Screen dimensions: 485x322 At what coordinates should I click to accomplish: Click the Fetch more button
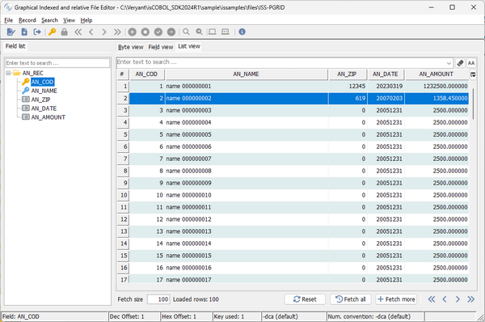pos(396,299)
